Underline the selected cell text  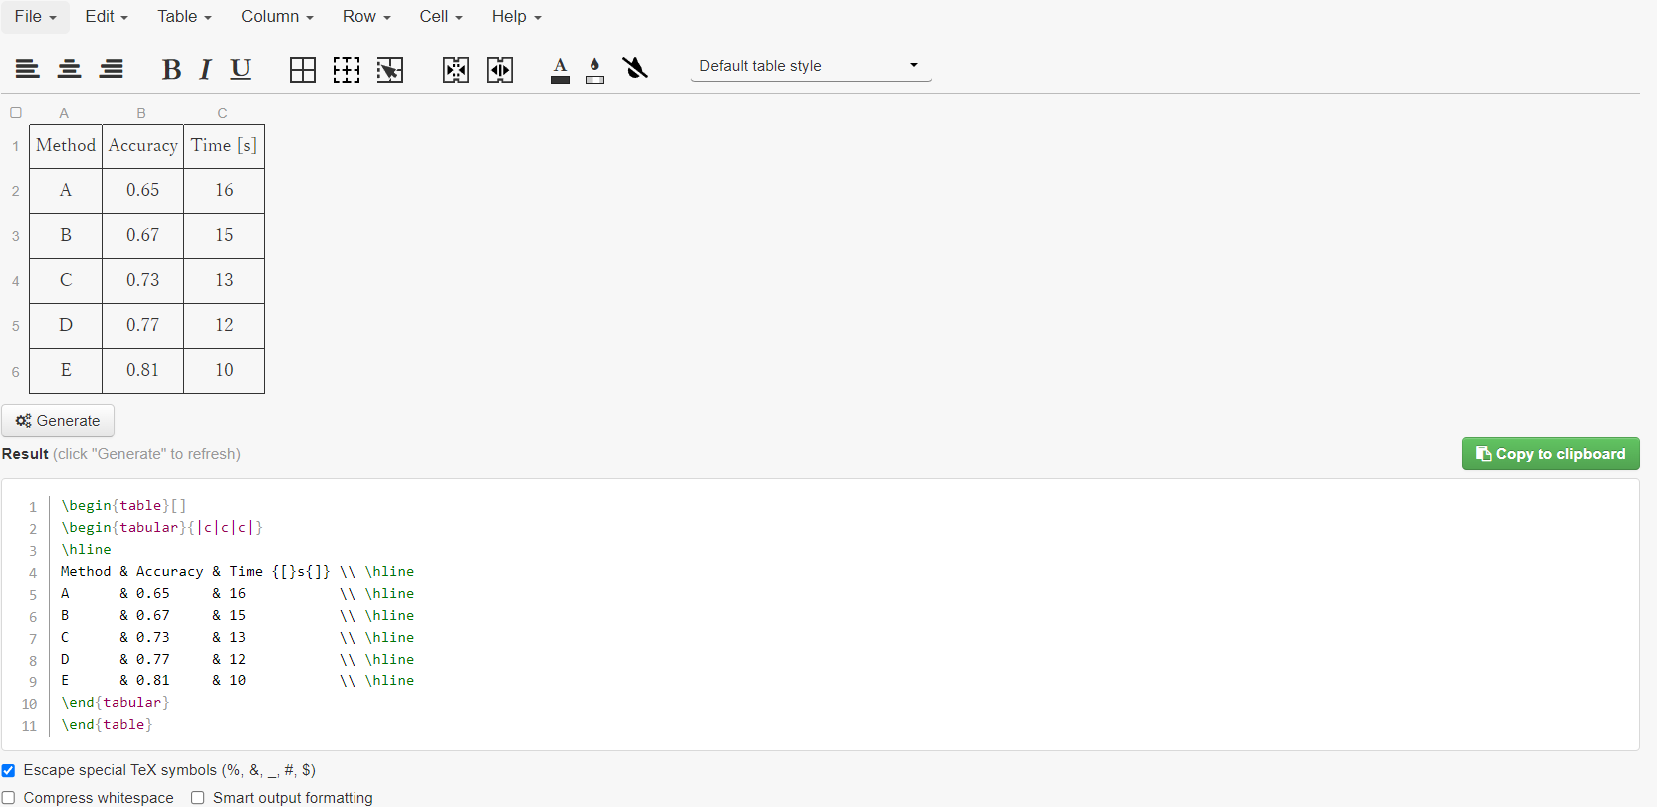[x=240, y=69]
